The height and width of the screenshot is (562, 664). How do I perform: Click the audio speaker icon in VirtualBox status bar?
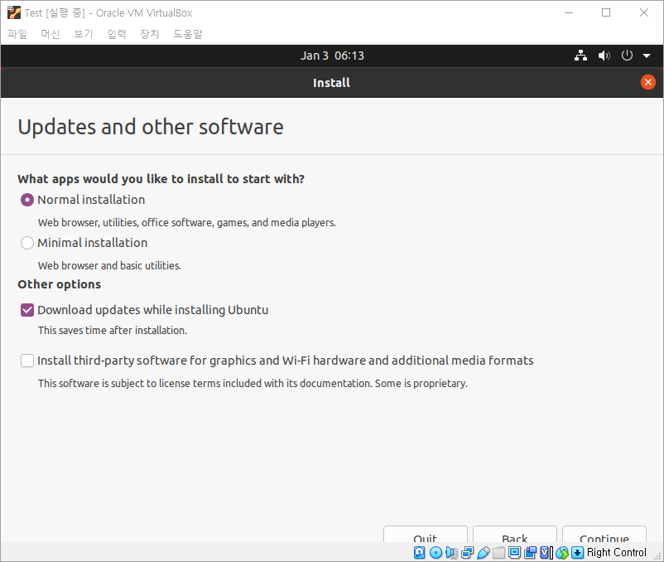click(x=451, y=552)
